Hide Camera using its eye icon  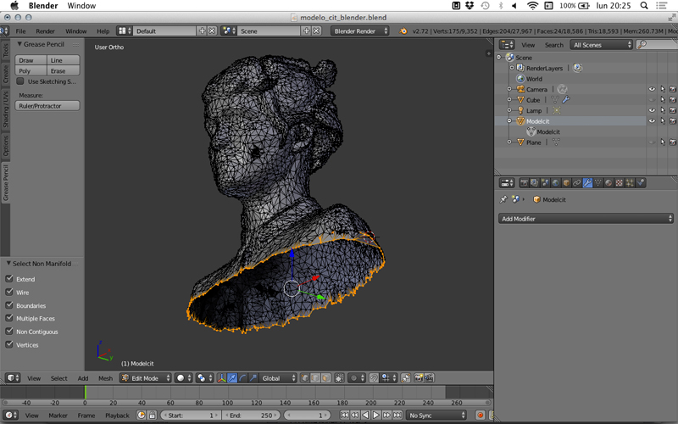[x=652, y=89]
